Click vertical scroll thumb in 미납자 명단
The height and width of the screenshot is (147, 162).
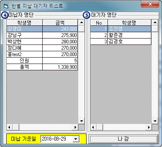[x=81, y=29]
